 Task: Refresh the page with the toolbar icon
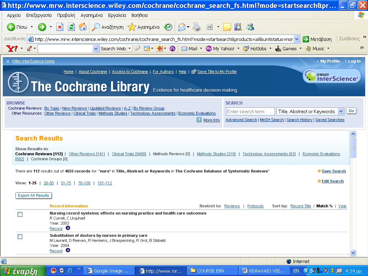click(72, 27)
